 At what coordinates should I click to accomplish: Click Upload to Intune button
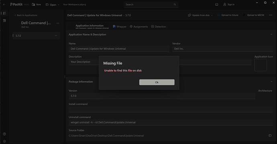point(228,15)
